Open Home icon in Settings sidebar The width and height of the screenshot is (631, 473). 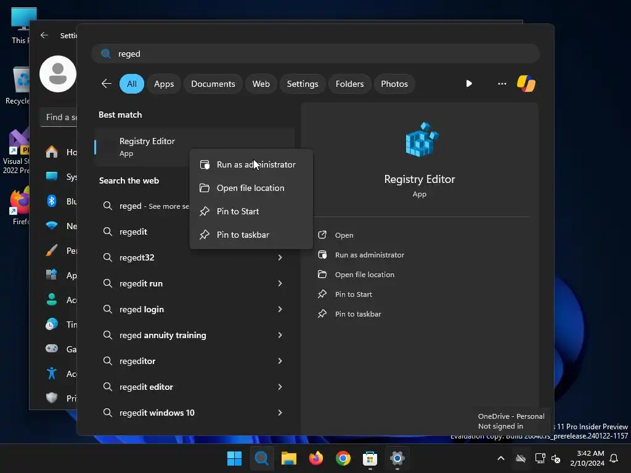coord(52,152)
